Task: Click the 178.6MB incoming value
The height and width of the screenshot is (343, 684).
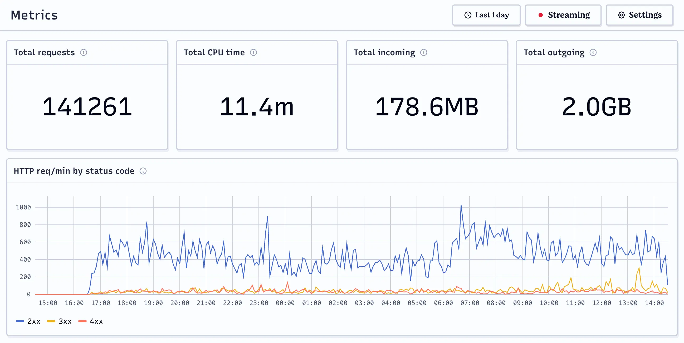Action: [x=427, y=106]
